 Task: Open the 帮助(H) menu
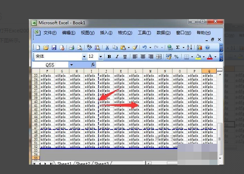204,33
